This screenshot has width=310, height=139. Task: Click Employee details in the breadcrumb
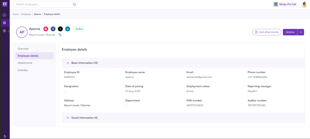(52, 14)
